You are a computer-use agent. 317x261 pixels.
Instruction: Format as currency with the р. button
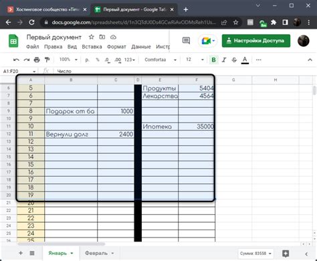pyautogui.click(x=87, y=60)
